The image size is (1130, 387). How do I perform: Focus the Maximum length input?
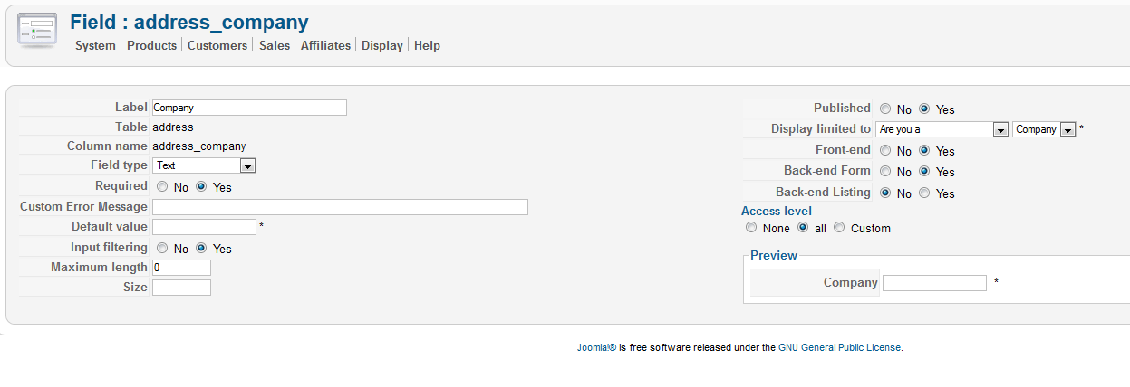(x=181, y=268)
